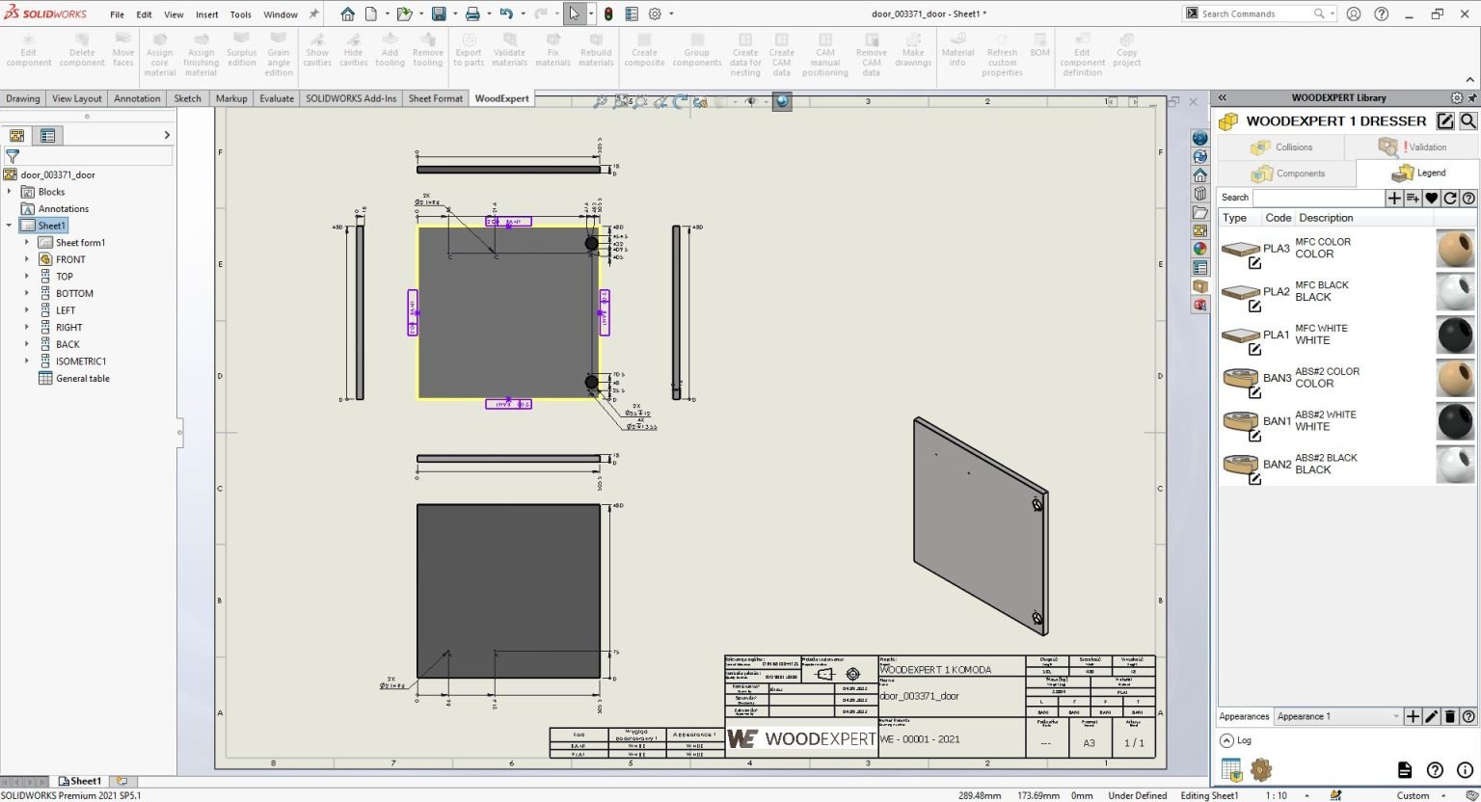Expand the Blocks tree item
This screenshot has height=802, width=1481.
point(10,192)
